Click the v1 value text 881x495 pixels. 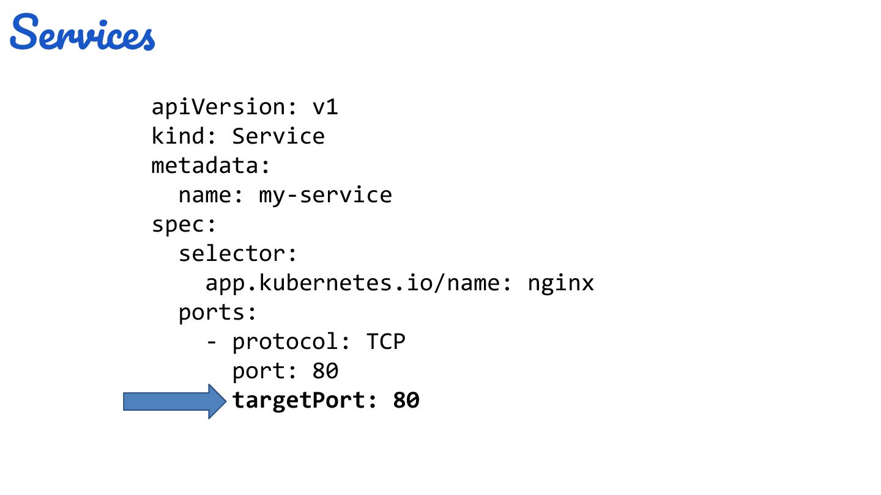pos(325,107)
